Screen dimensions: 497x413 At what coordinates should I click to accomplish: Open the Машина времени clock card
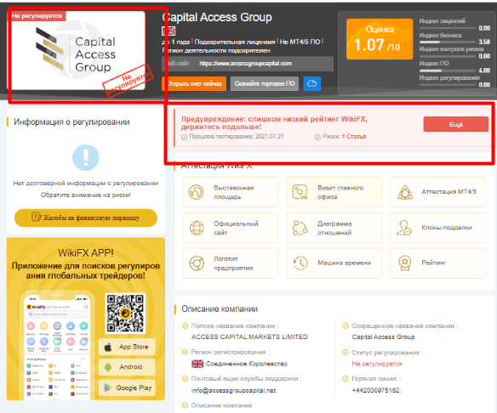pyautogui.click(x=334, y=263)
